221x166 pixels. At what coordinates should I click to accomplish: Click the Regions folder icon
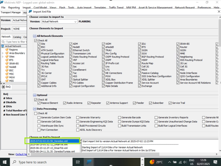pos(7,50)
